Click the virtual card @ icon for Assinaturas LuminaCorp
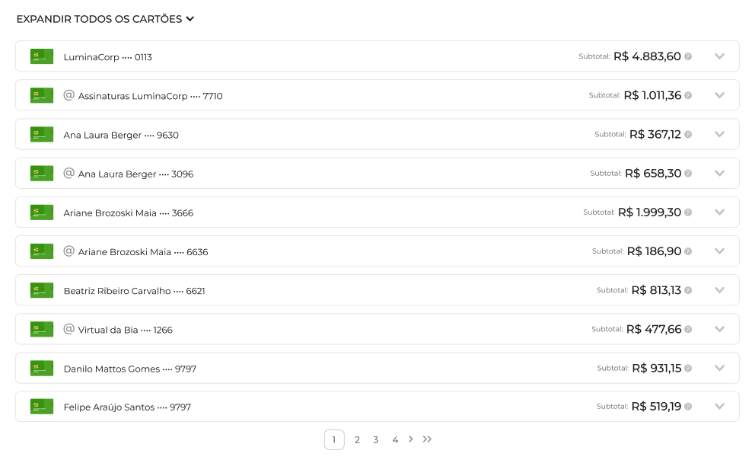The height and width of the screenshot is (460, 752). click(69, 95)
